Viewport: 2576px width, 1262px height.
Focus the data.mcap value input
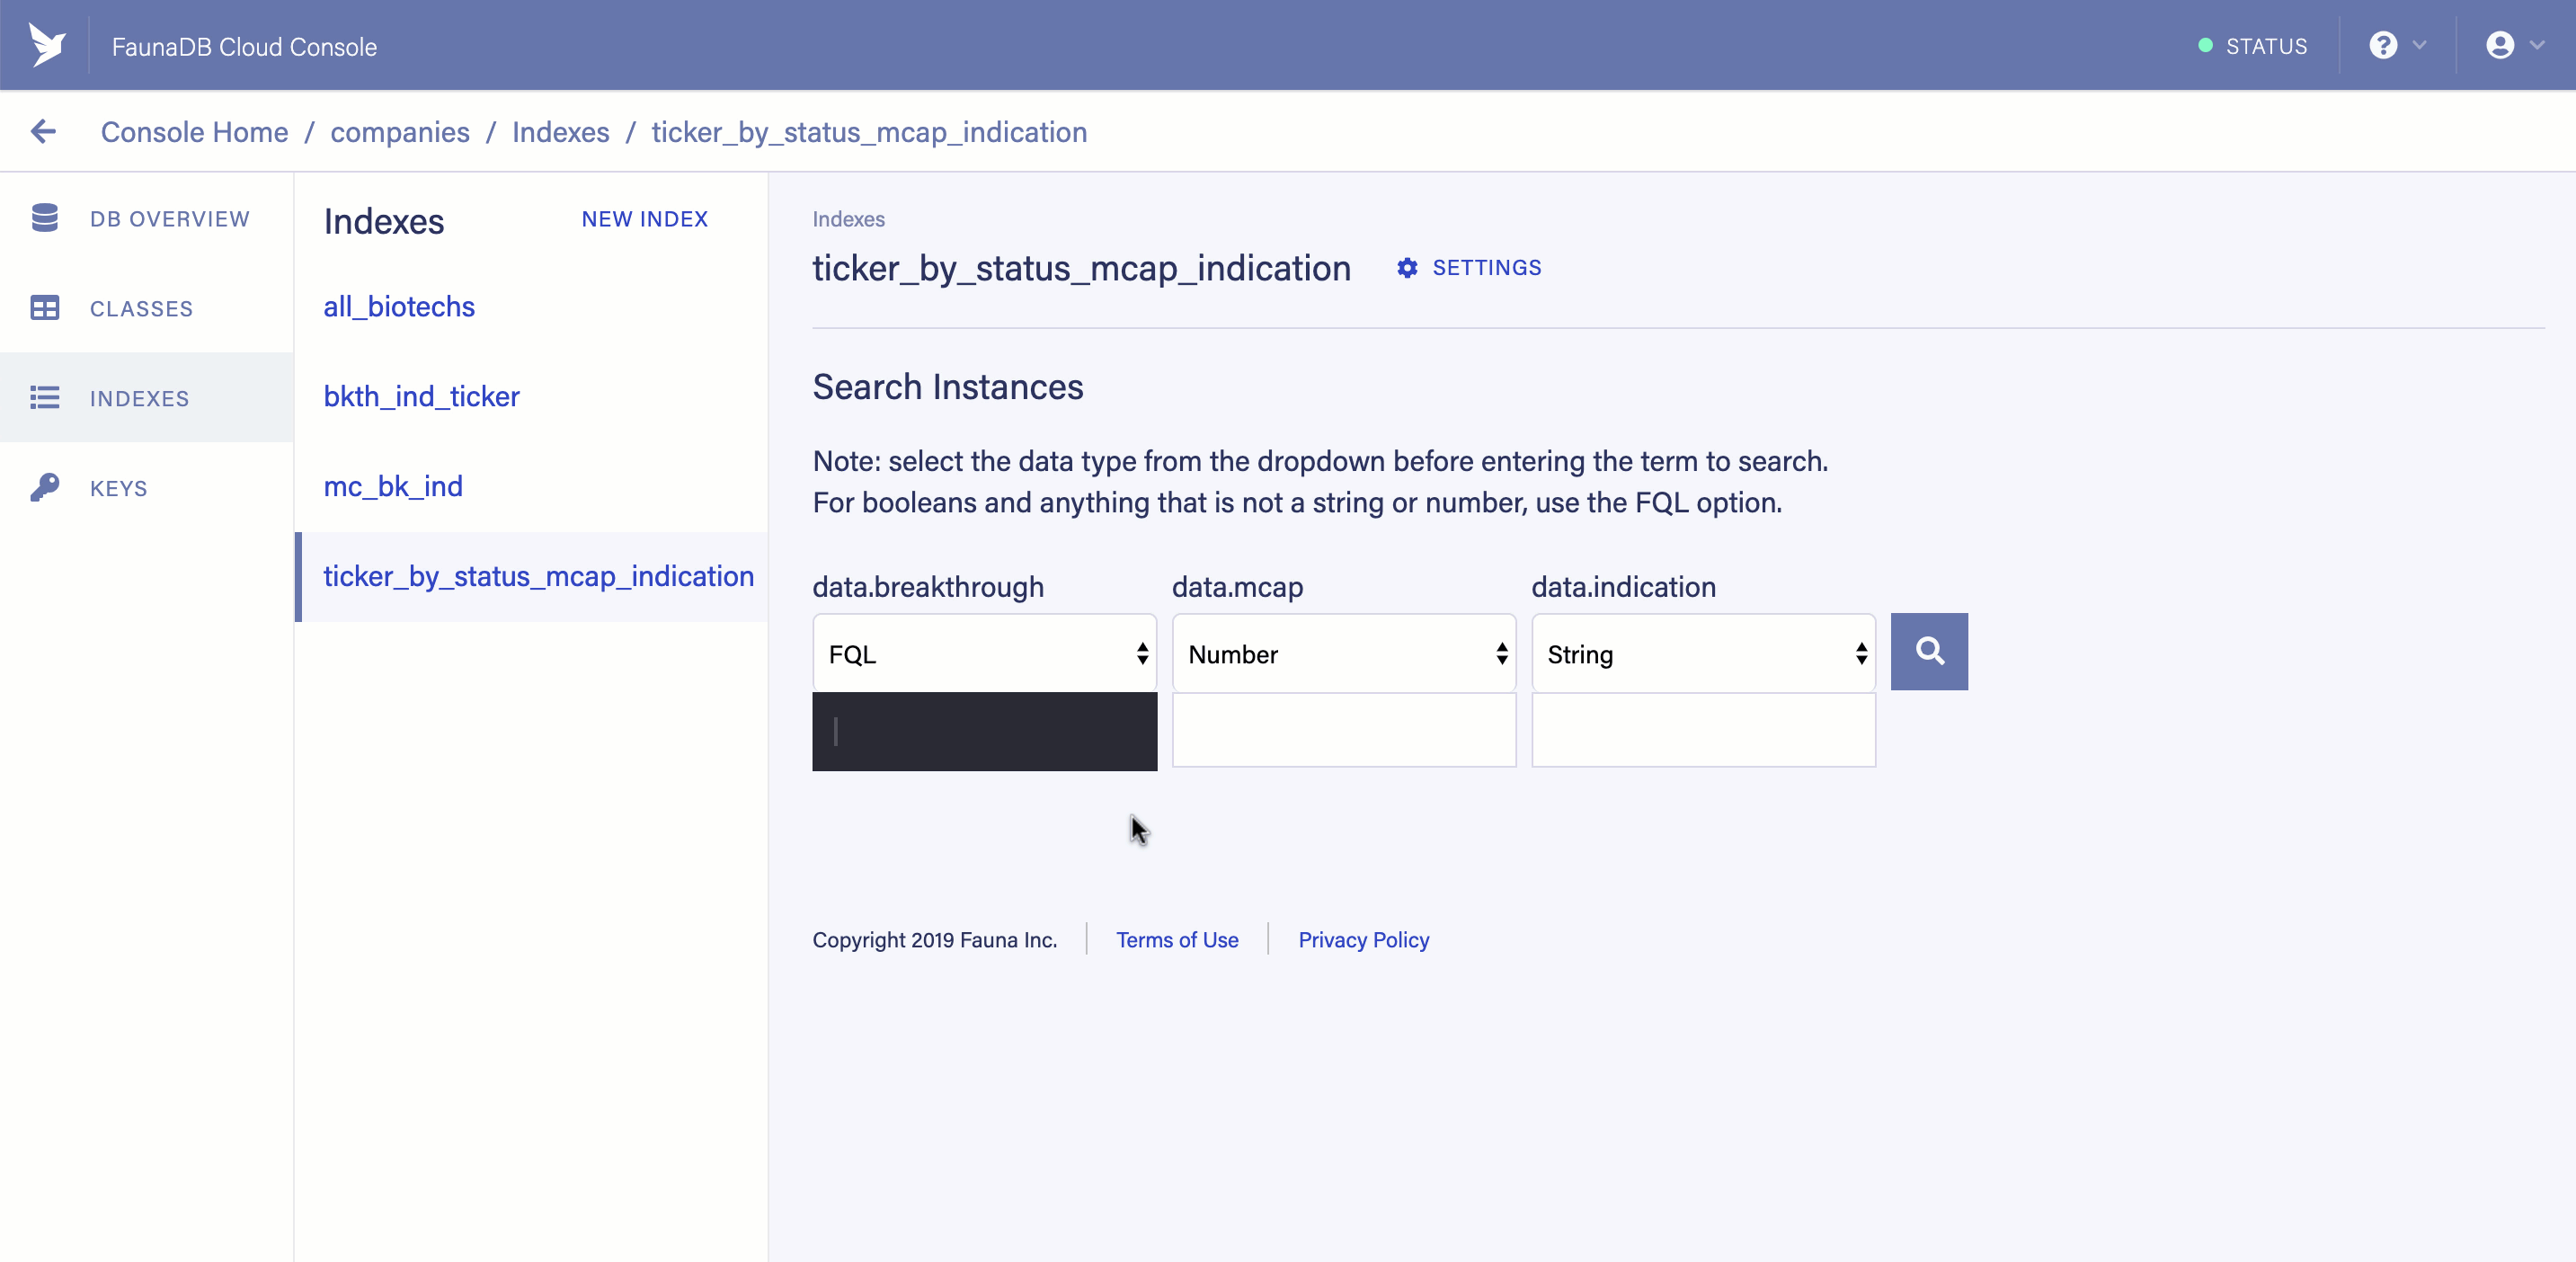tap(1343, 731)
